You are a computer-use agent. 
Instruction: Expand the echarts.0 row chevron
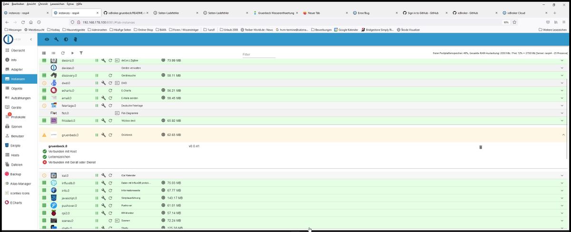coord(562,90)
